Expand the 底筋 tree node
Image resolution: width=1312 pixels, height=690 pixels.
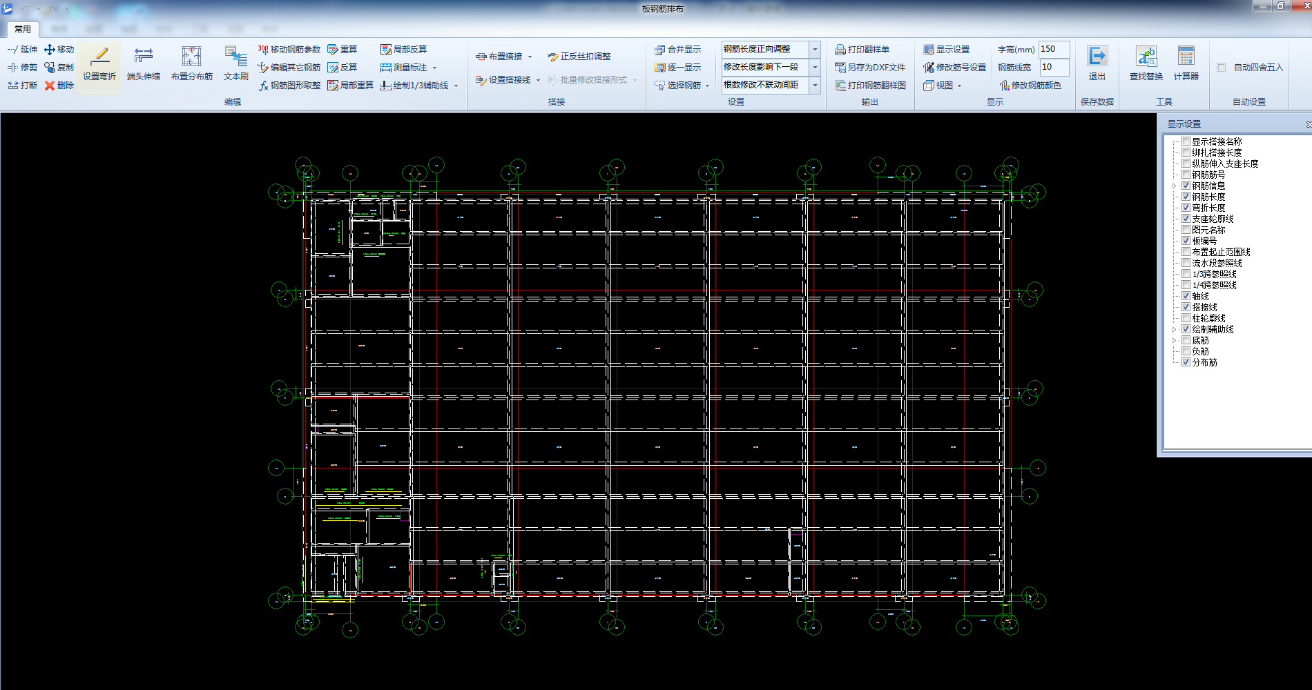click(1175, 341)
